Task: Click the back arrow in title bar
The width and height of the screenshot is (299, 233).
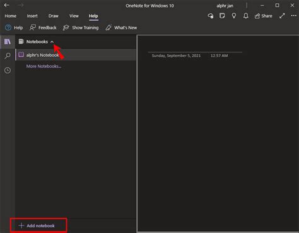Action: (x=6, y=5)
